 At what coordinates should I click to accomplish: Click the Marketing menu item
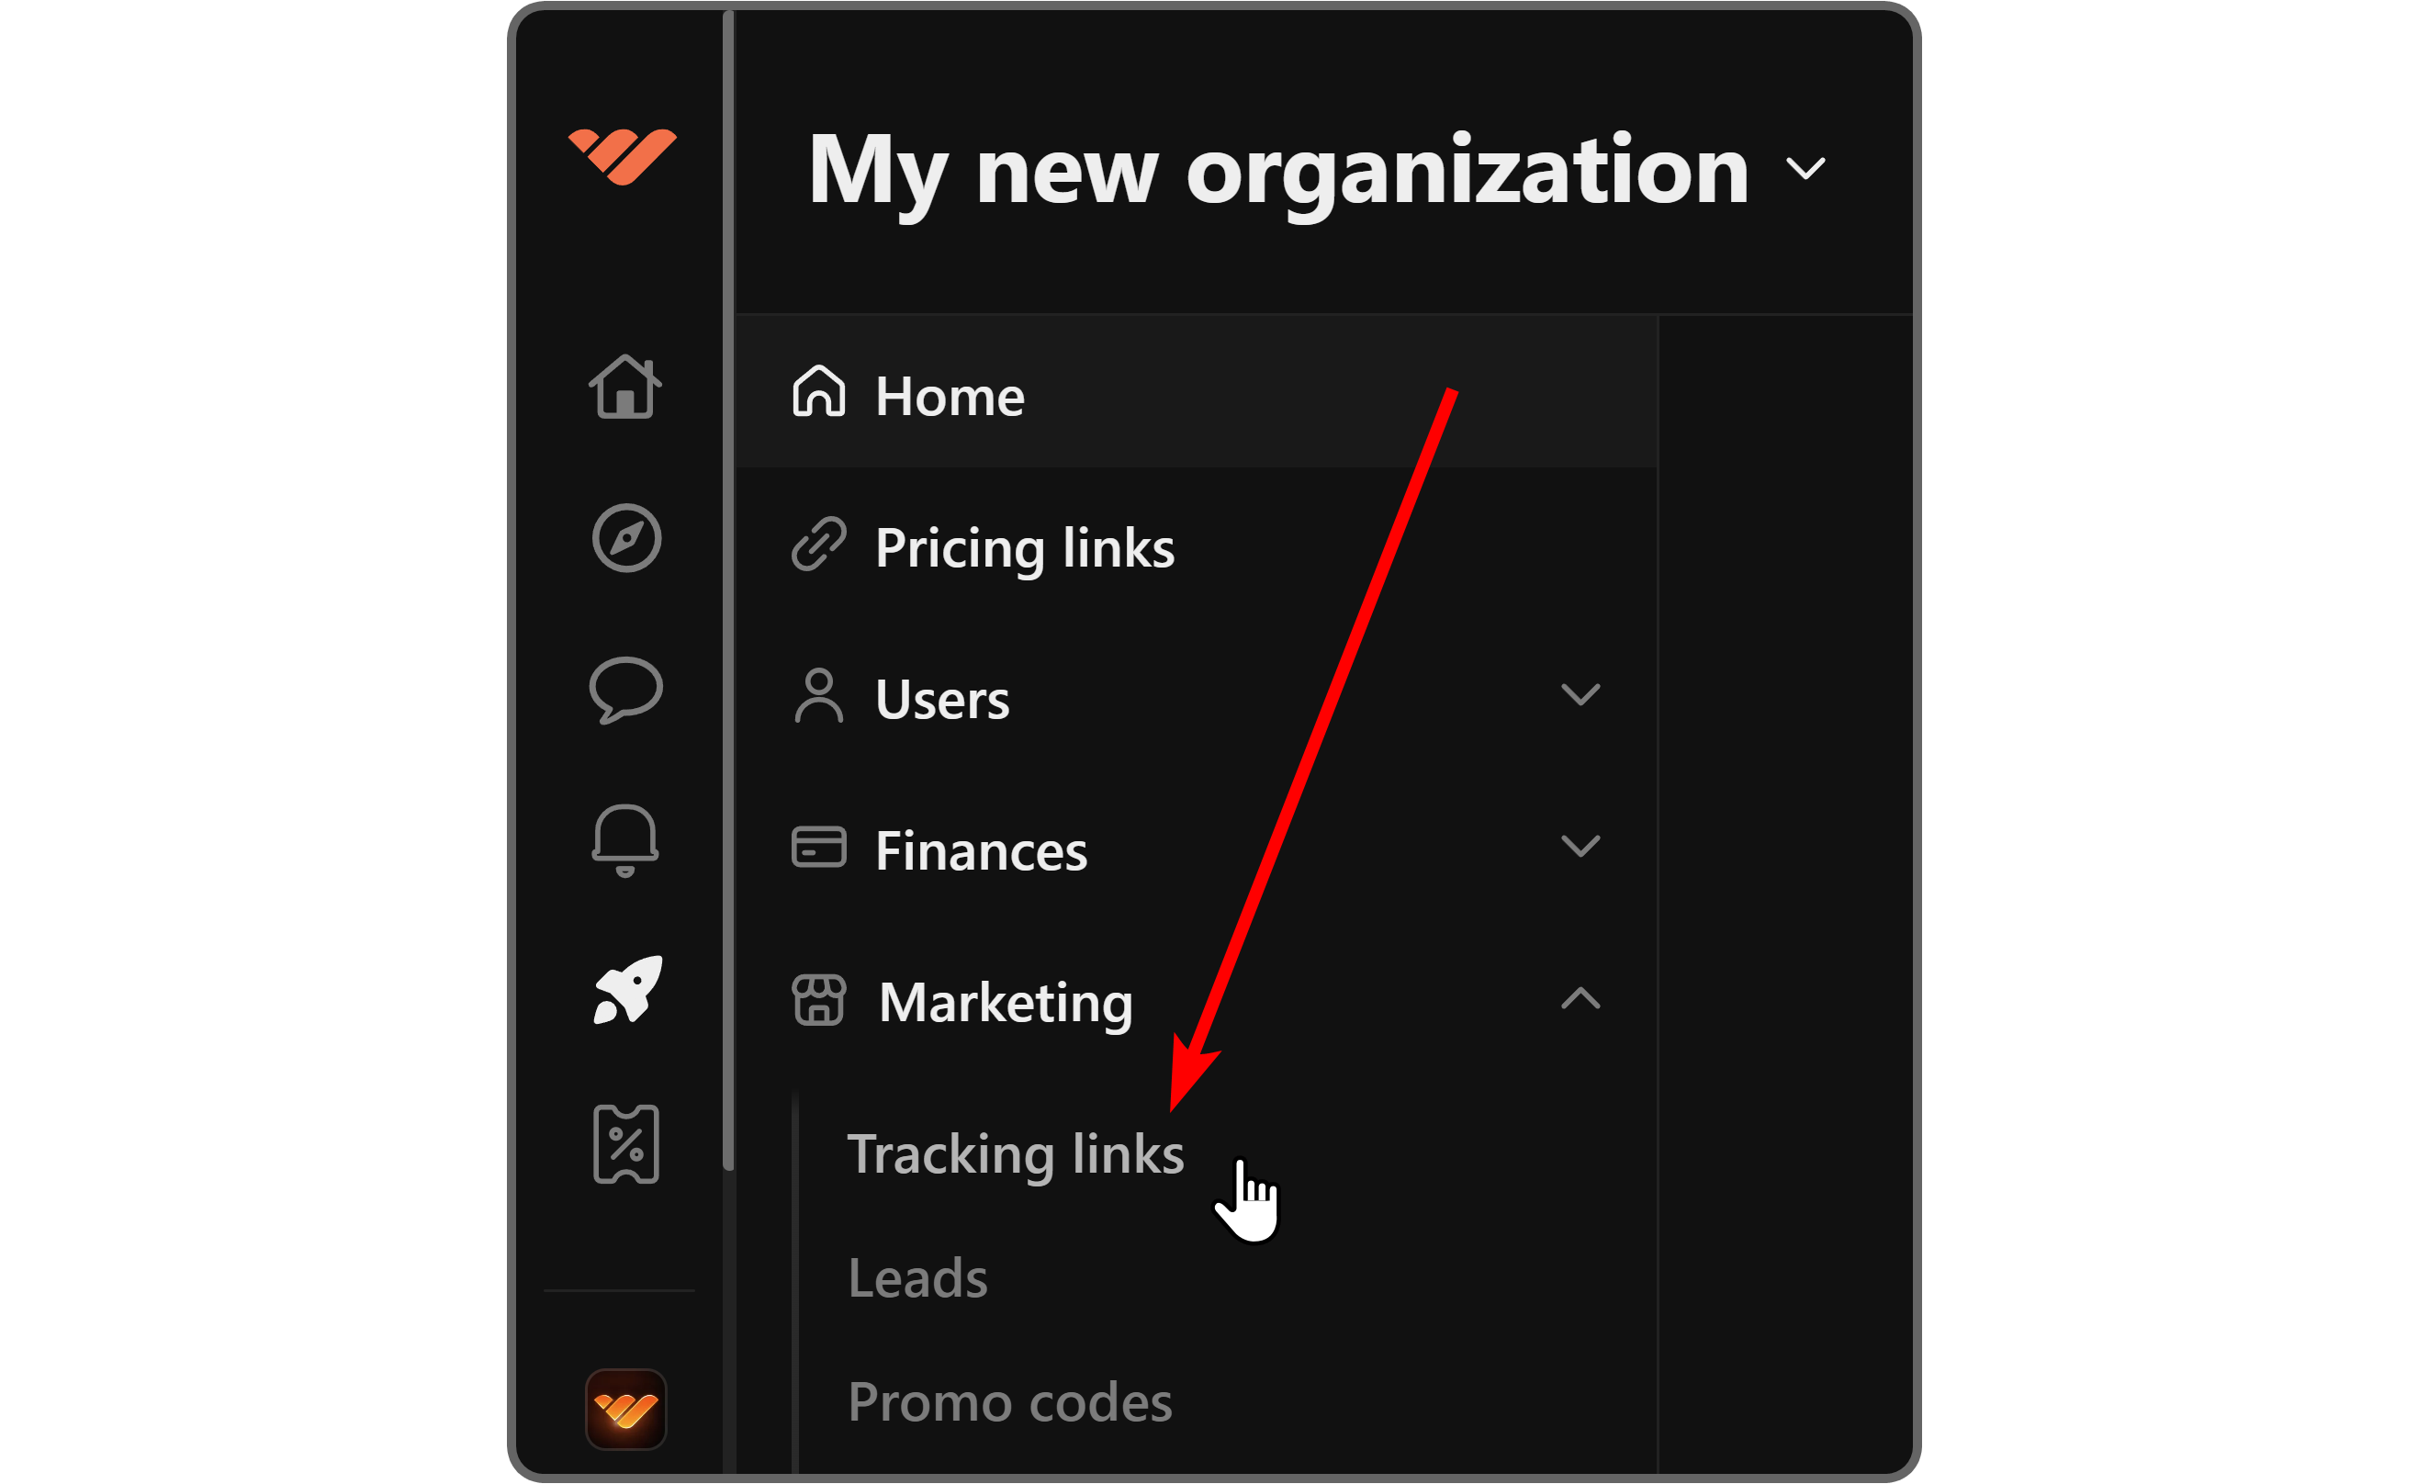tap(1005, 1003)
